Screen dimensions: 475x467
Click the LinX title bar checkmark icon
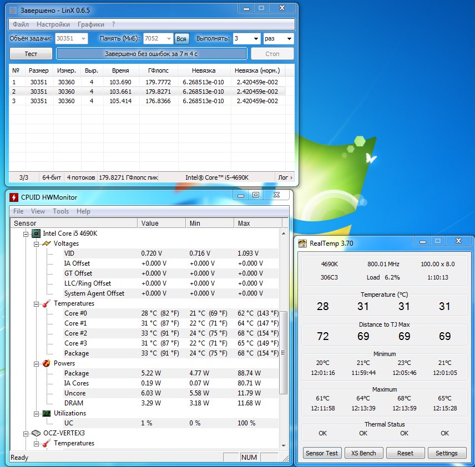(13, 11)
